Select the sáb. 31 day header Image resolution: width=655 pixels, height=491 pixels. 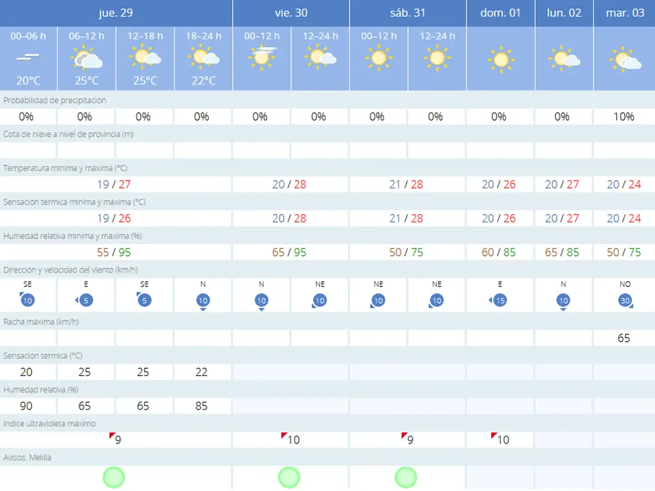pyautogui.click(x=408, y=13)
